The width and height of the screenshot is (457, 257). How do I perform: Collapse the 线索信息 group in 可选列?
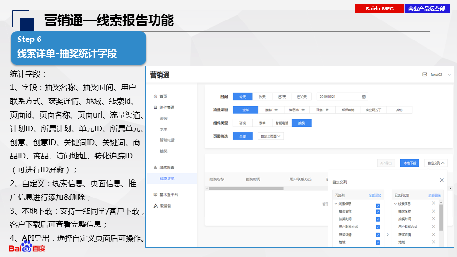pyautogui.click(x=336, y=204)
